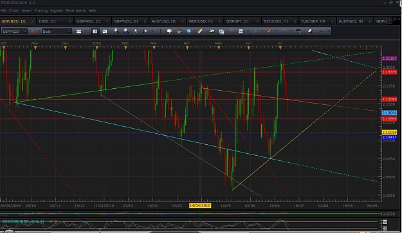The height and width of the screenshot is (233, 402).
Task: Expand the toolbar overflow options arrow
Action: pos(329,32)
